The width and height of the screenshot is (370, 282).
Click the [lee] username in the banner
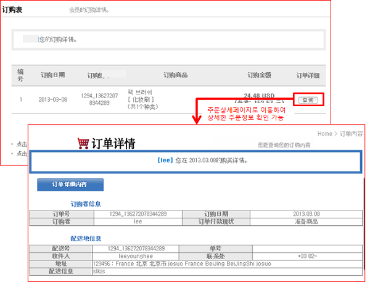[x=165, y=160]
